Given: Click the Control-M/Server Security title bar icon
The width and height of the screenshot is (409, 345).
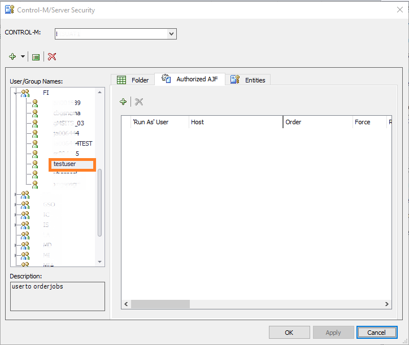Looking at the screenshot, I should coord(10,10).
